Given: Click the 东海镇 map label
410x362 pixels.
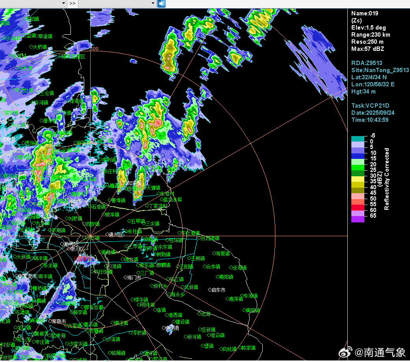Looking at the screenshot, I should click(250, 295).
